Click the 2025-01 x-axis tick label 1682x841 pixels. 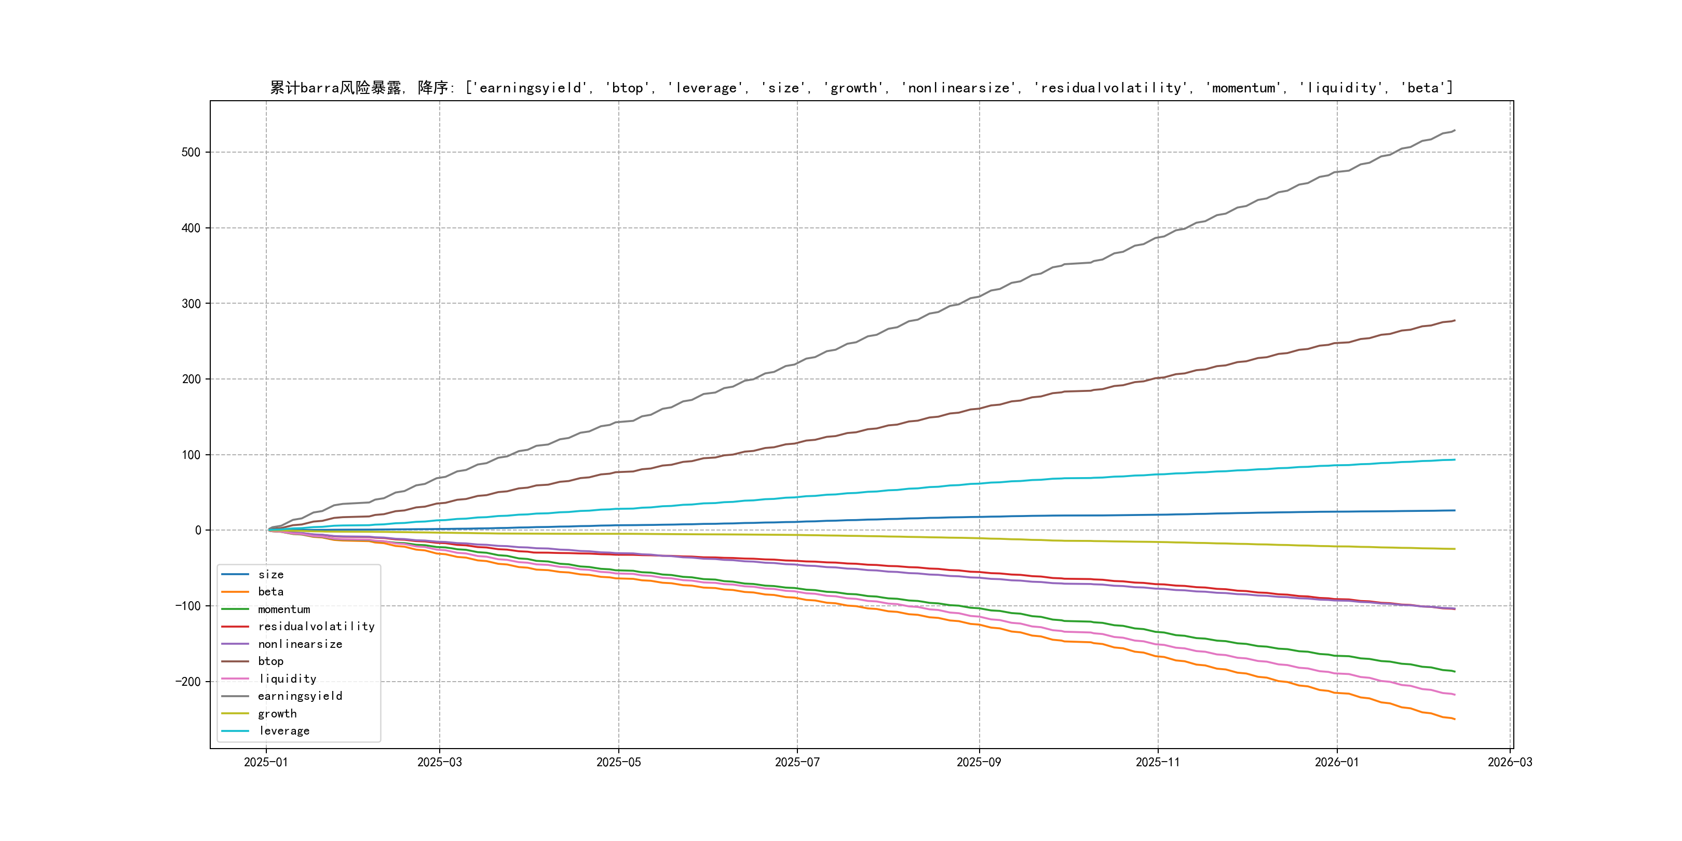(266, 762)
